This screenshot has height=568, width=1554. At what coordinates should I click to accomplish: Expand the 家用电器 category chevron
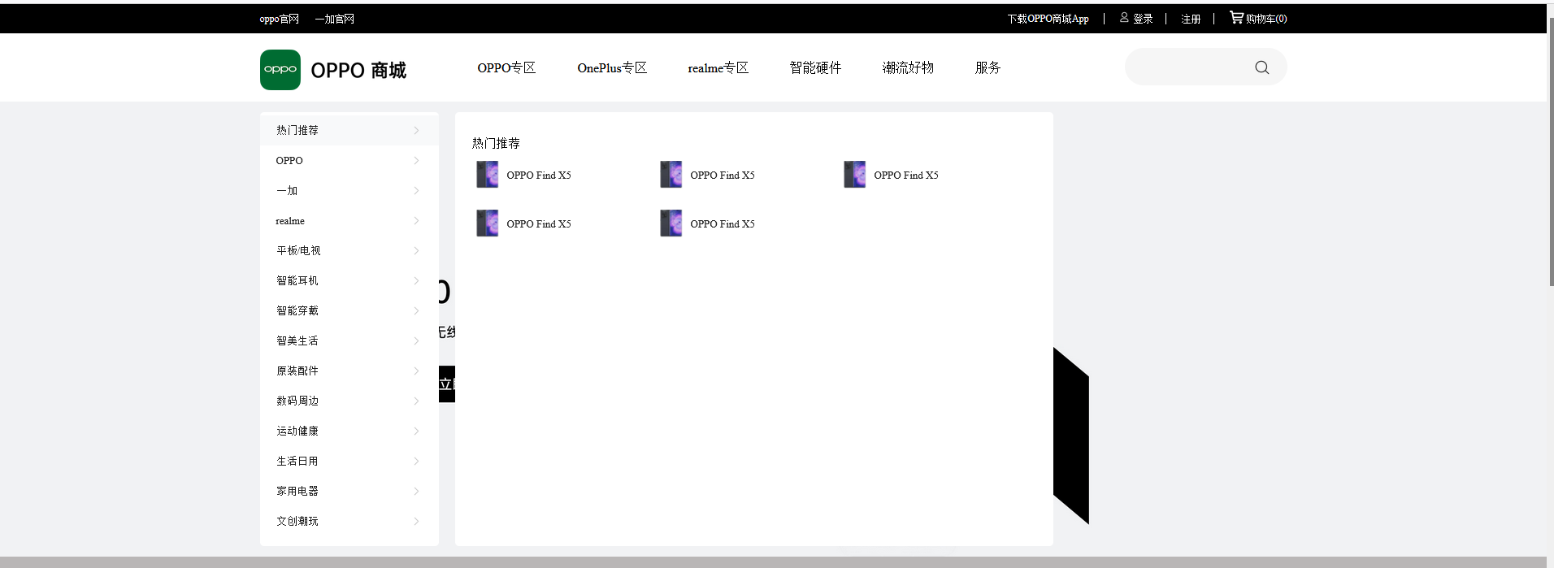point(416,491)
